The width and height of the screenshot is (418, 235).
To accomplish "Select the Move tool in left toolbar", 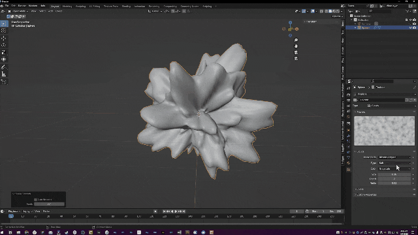I will click(4, 38).
